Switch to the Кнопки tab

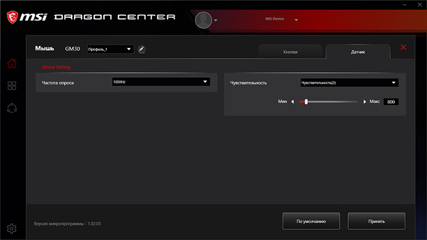point(291,52)
